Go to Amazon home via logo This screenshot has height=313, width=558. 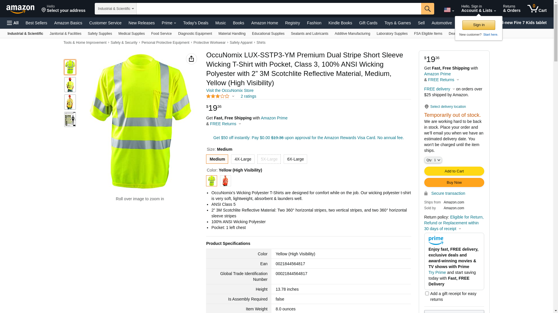pos(20,9)
